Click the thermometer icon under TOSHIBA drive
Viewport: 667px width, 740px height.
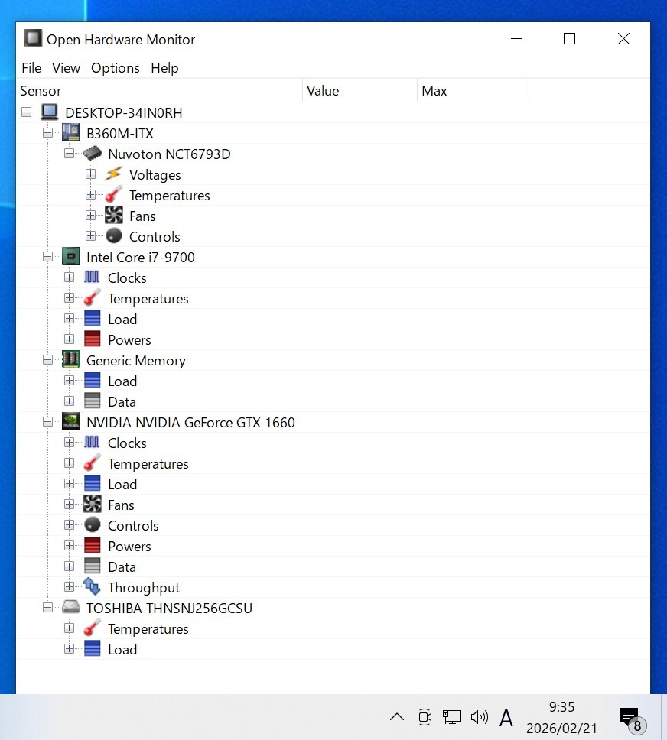coord(92,628)
